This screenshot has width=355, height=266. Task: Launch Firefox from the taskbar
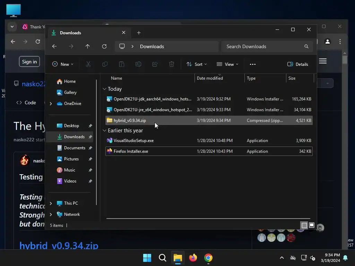coord(193,258)
